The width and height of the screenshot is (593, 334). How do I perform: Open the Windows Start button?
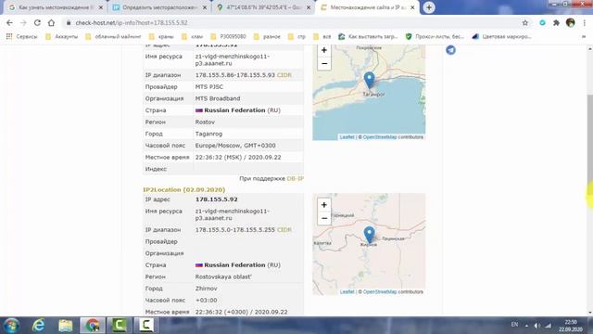[x=11, y=326]
